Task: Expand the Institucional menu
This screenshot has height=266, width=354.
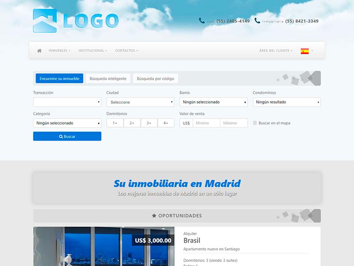Action: tap(92, 51)
